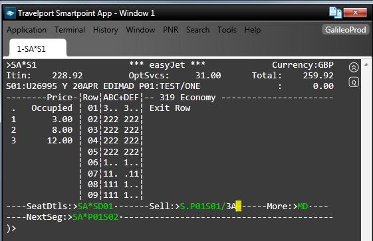Screen dimensions: 373x241
Task: Click the yellow cursor after 3A
Action: (x=239, y=206)
